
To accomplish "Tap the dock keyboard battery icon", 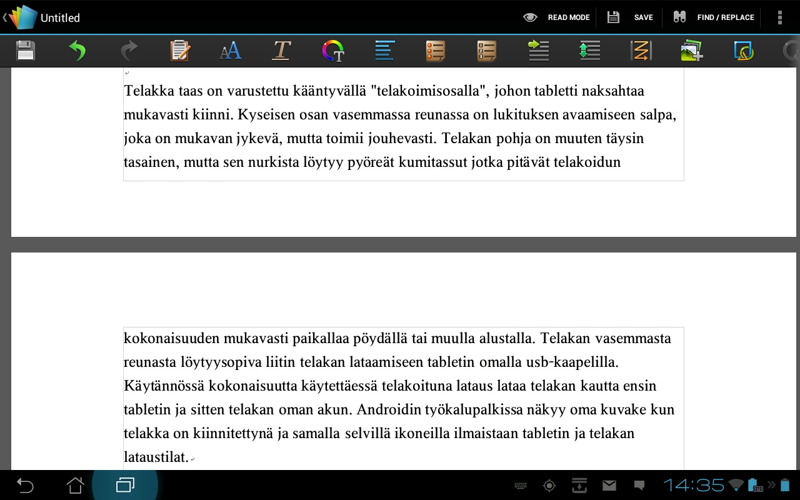I will click(x=756, y=486).
